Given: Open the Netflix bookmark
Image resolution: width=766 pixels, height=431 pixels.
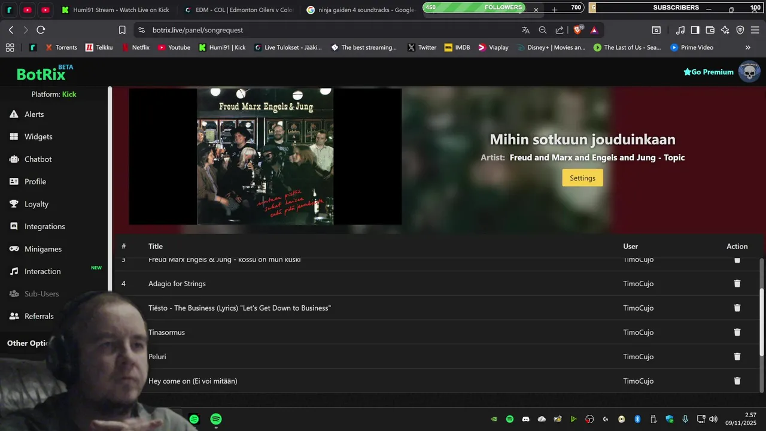Looking at the screenshot, I should tap(136, 47).
